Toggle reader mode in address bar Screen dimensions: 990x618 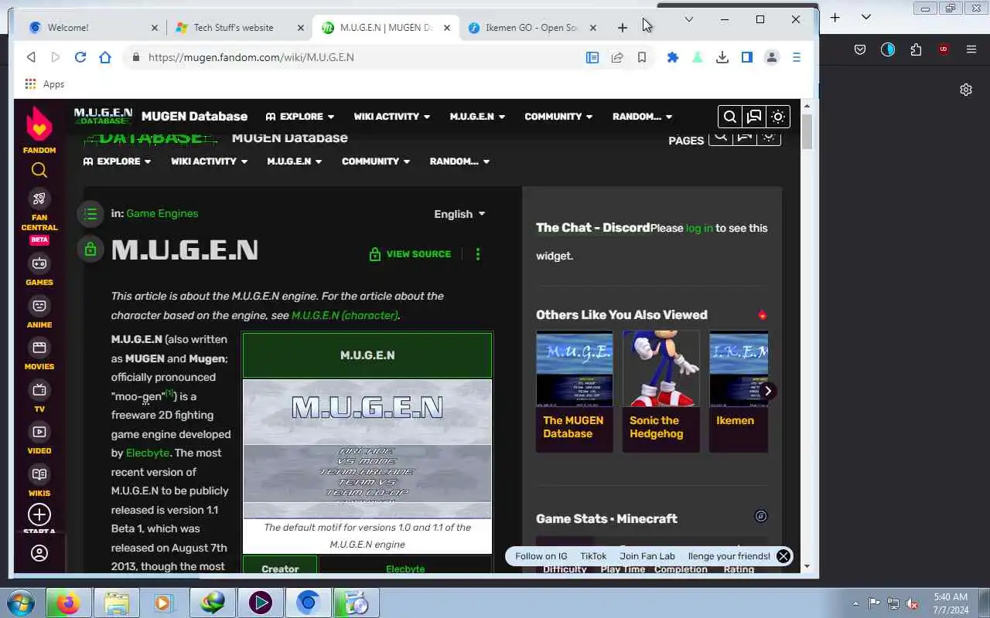[592, 57]
